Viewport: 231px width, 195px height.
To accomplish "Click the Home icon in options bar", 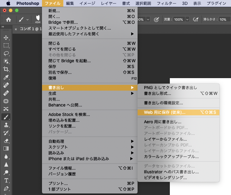I will [x=9, y=20].
